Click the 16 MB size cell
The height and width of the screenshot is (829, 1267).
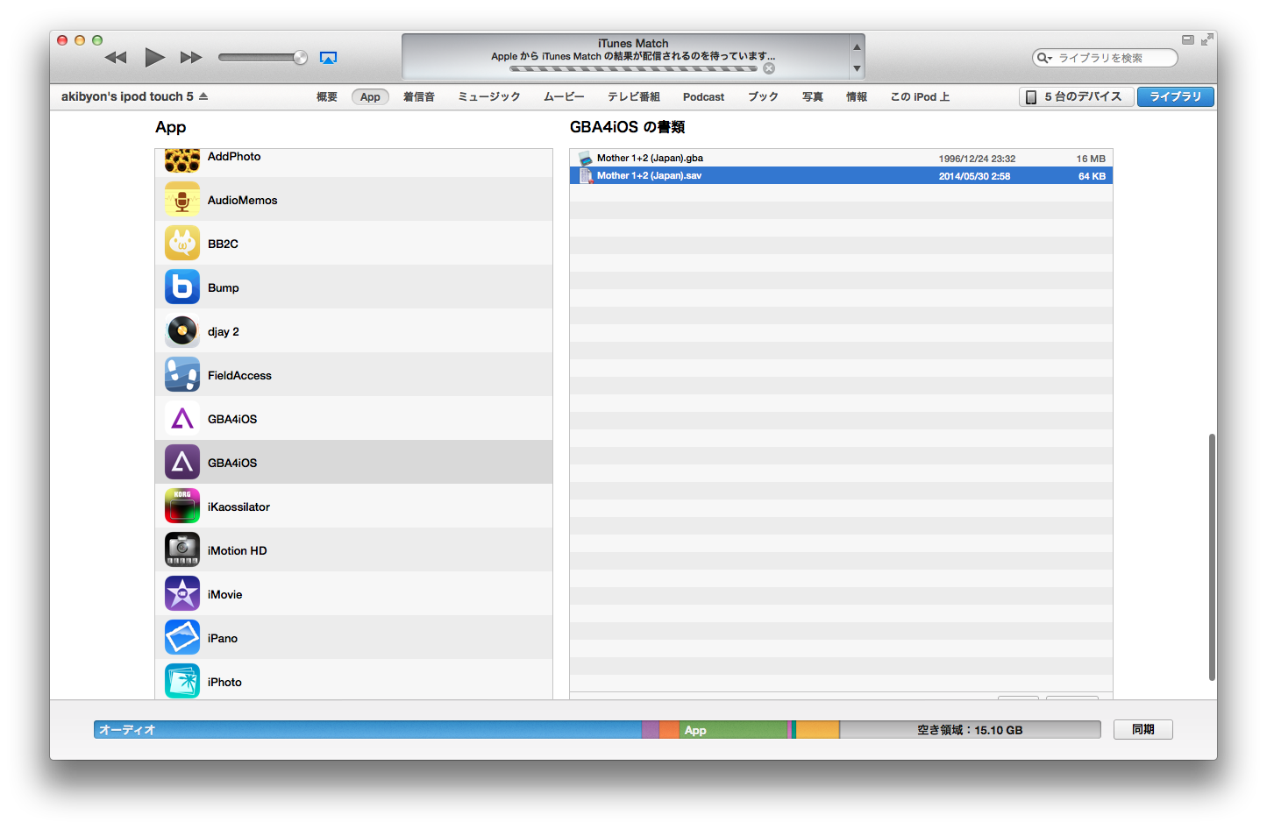1091,159
